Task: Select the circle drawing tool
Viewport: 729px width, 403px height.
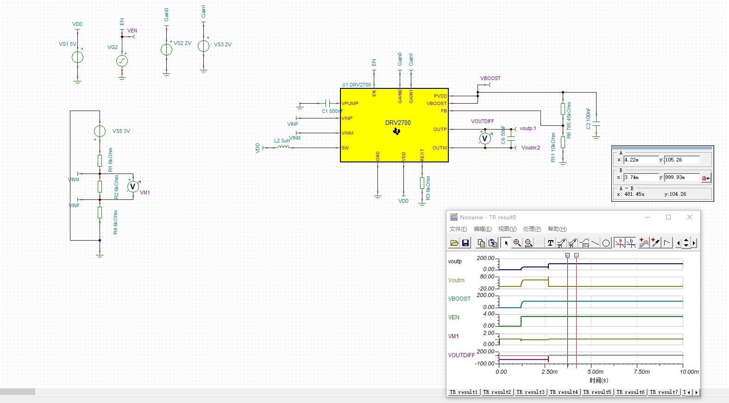Action: (x=606, y=243)
